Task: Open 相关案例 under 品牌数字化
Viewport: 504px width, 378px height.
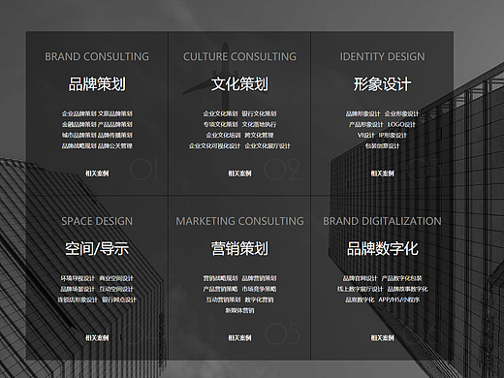Action: pos(382,338)
